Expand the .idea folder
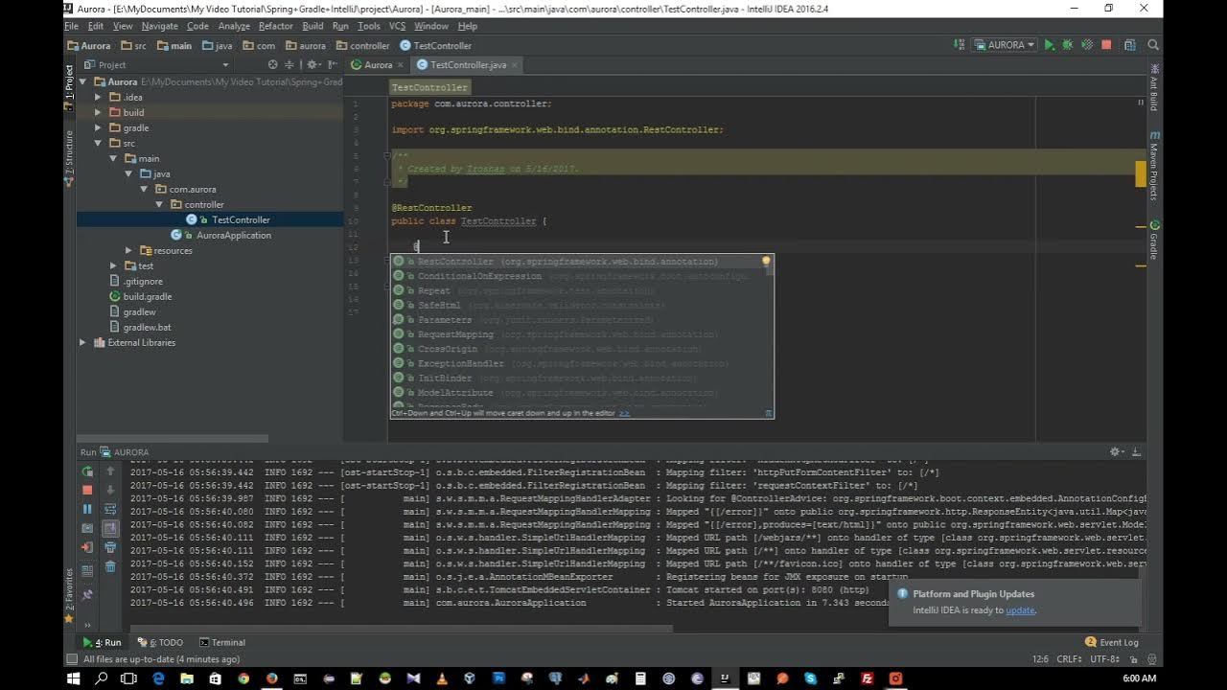 [98, 97]
